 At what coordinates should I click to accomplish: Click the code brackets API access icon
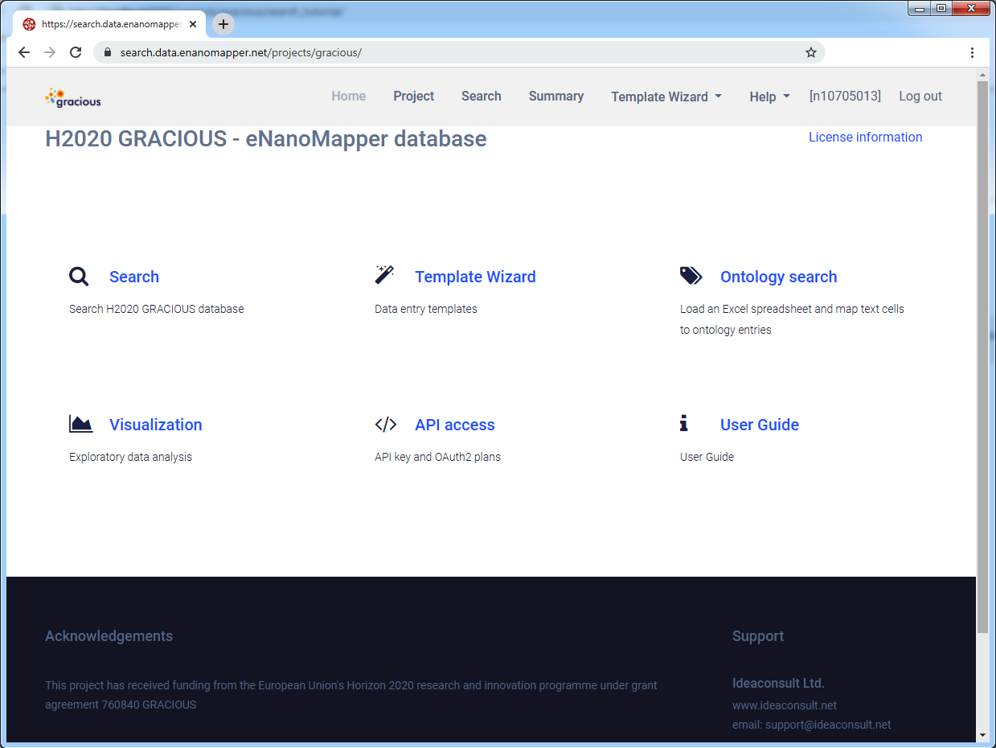(386, 425)
